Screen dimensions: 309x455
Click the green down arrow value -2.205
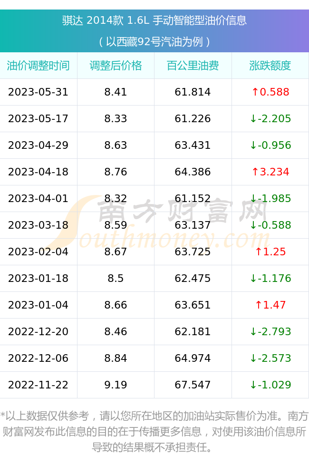pos(270,119)
